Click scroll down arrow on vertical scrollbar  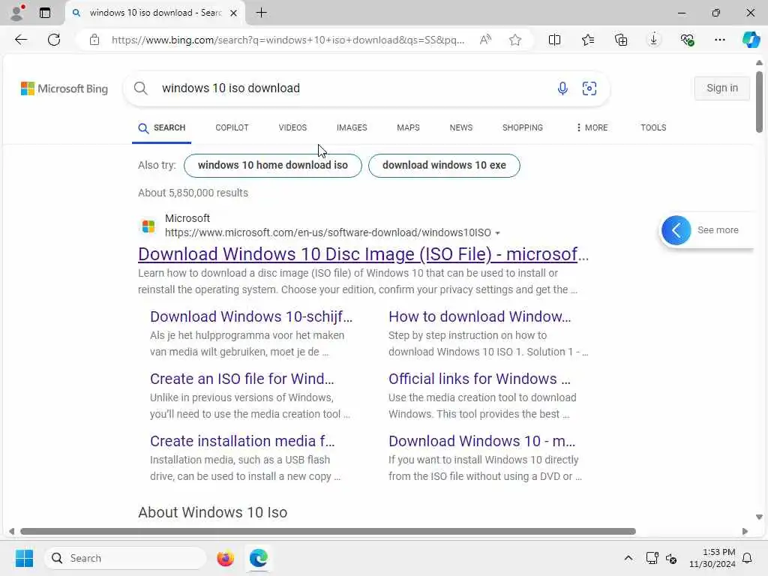click(x=759, y=517)
